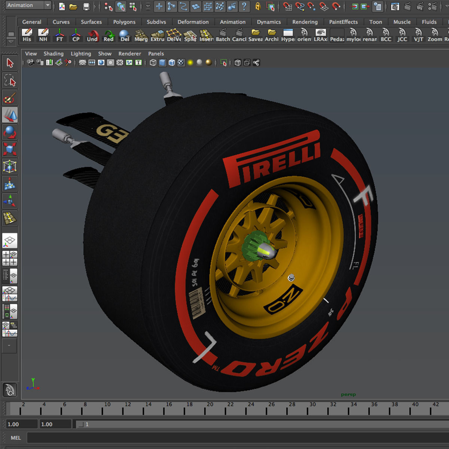
Task: Choose the Show Manipulator tool
Action: (x=10, y=201)
